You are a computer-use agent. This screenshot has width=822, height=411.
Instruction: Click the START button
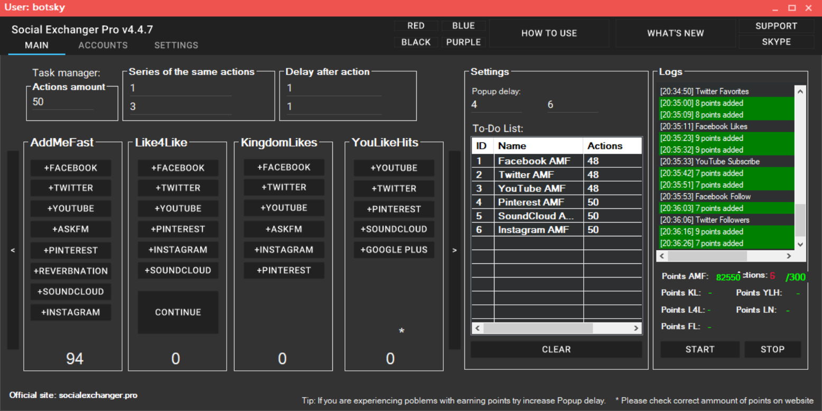pyautogui.click(x=700, y=349)
